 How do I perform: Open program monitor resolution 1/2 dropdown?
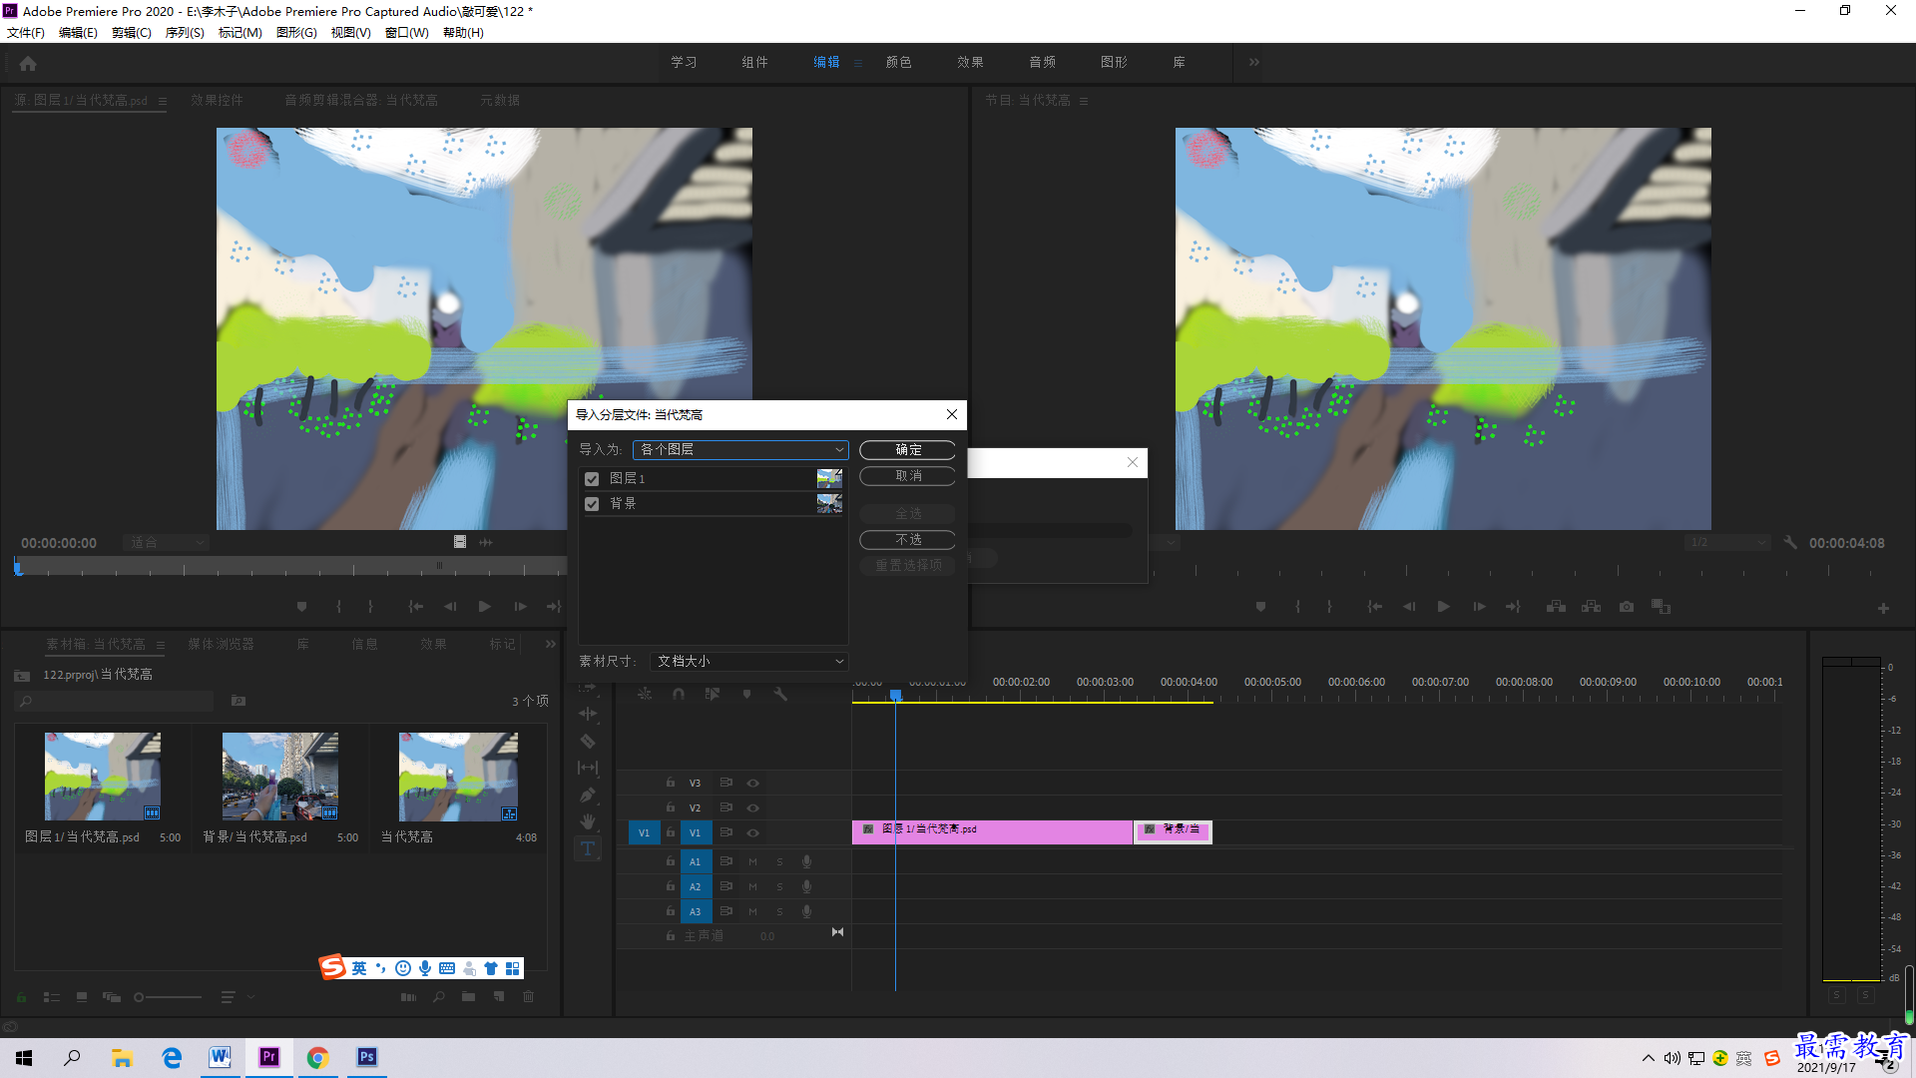point(1727,543)
